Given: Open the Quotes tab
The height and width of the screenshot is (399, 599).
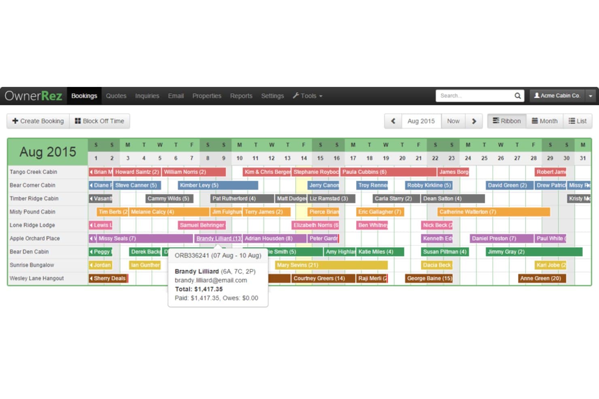Looking at the screenshot, I should (116, 96).
